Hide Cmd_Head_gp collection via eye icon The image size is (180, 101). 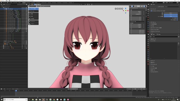24,9
